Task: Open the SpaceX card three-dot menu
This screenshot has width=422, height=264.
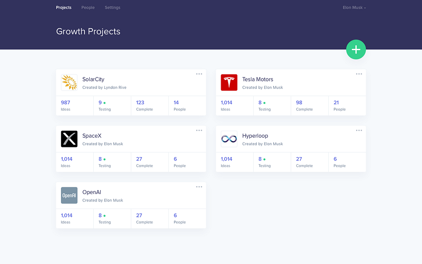Action: pos(199,130)
